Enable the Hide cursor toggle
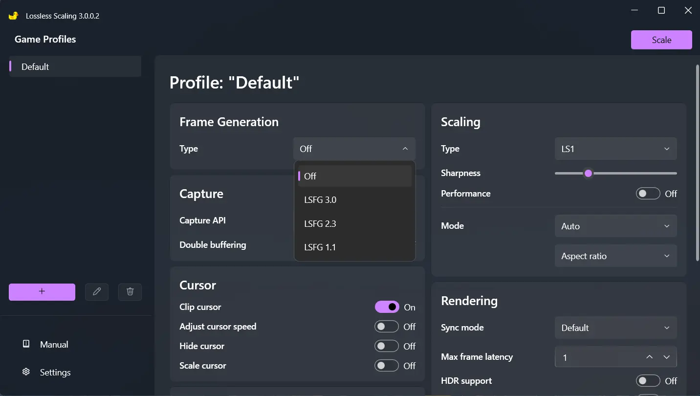 coord(386,346)
